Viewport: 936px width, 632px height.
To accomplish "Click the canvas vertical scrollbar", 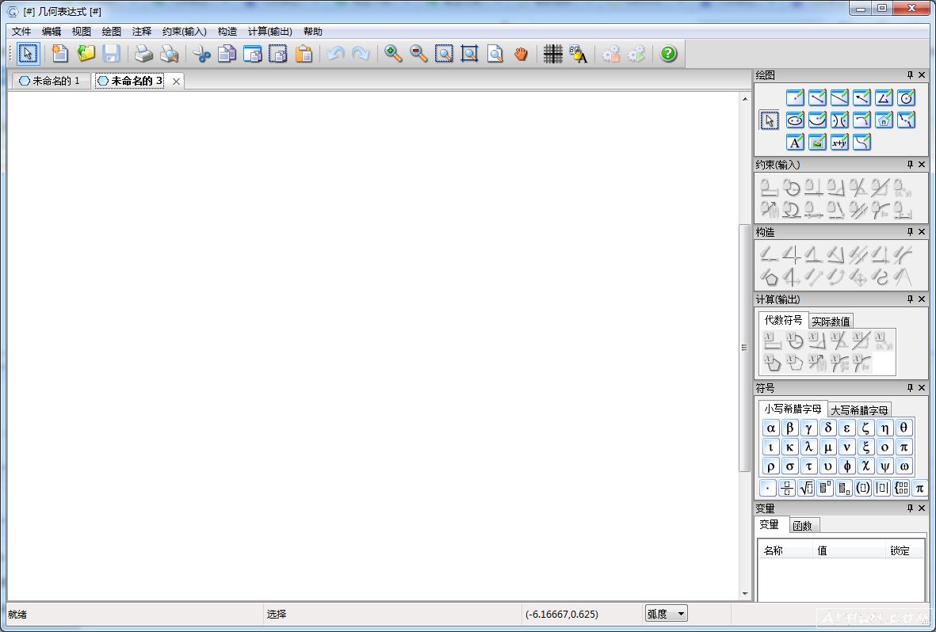I will pyautogui.click(x=744, y=347).
